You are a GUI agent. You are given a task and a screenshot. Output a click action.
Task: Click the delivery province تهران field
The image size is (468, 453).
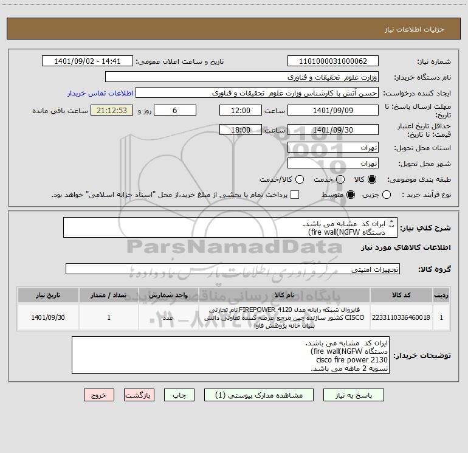333,148
